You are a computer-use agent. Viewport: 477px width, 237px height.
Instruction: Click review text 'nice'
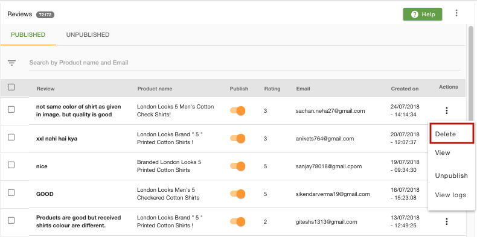point(42,166)
